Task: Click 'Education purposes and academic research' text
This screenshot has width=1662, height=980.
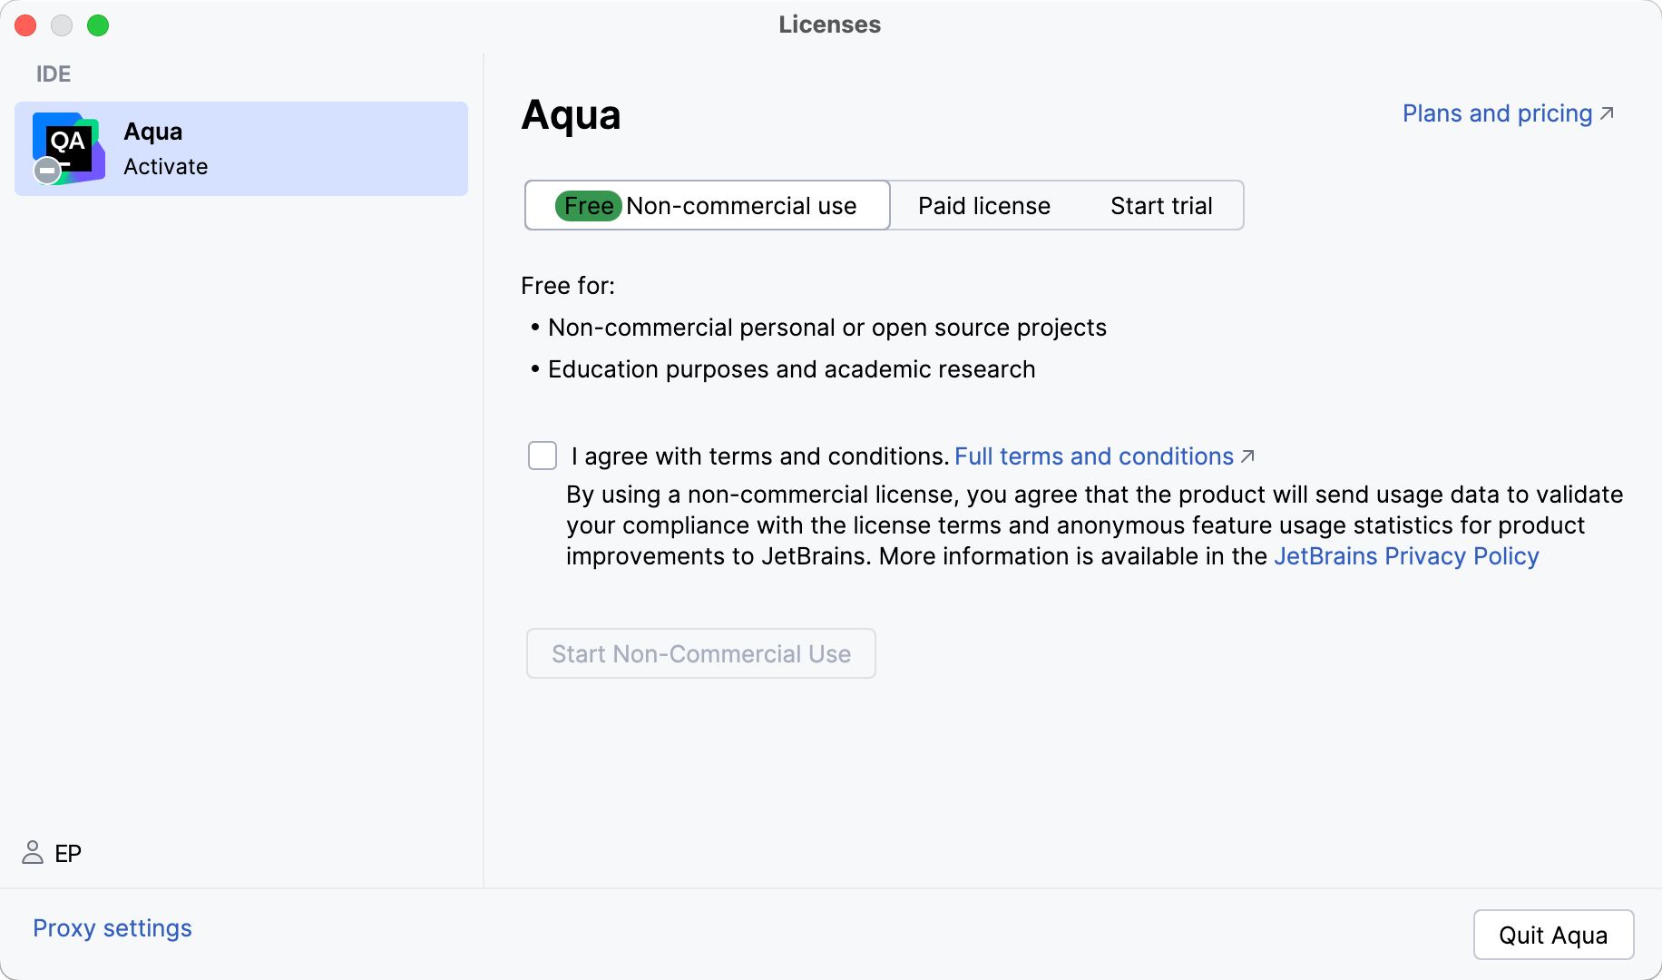Action: [792, 369]
